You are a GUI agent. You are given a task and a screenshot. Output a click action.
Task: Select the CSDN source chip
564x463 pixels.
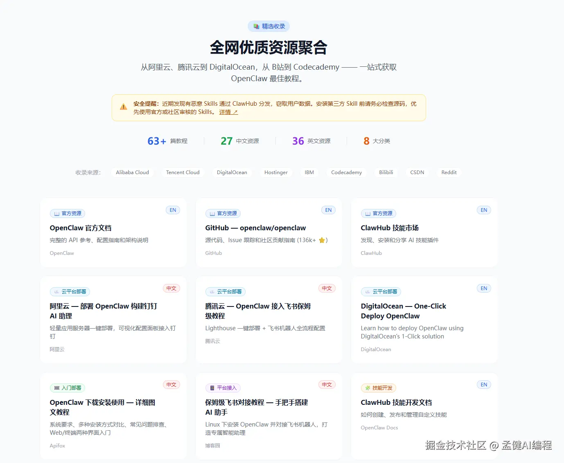point(417,172)
